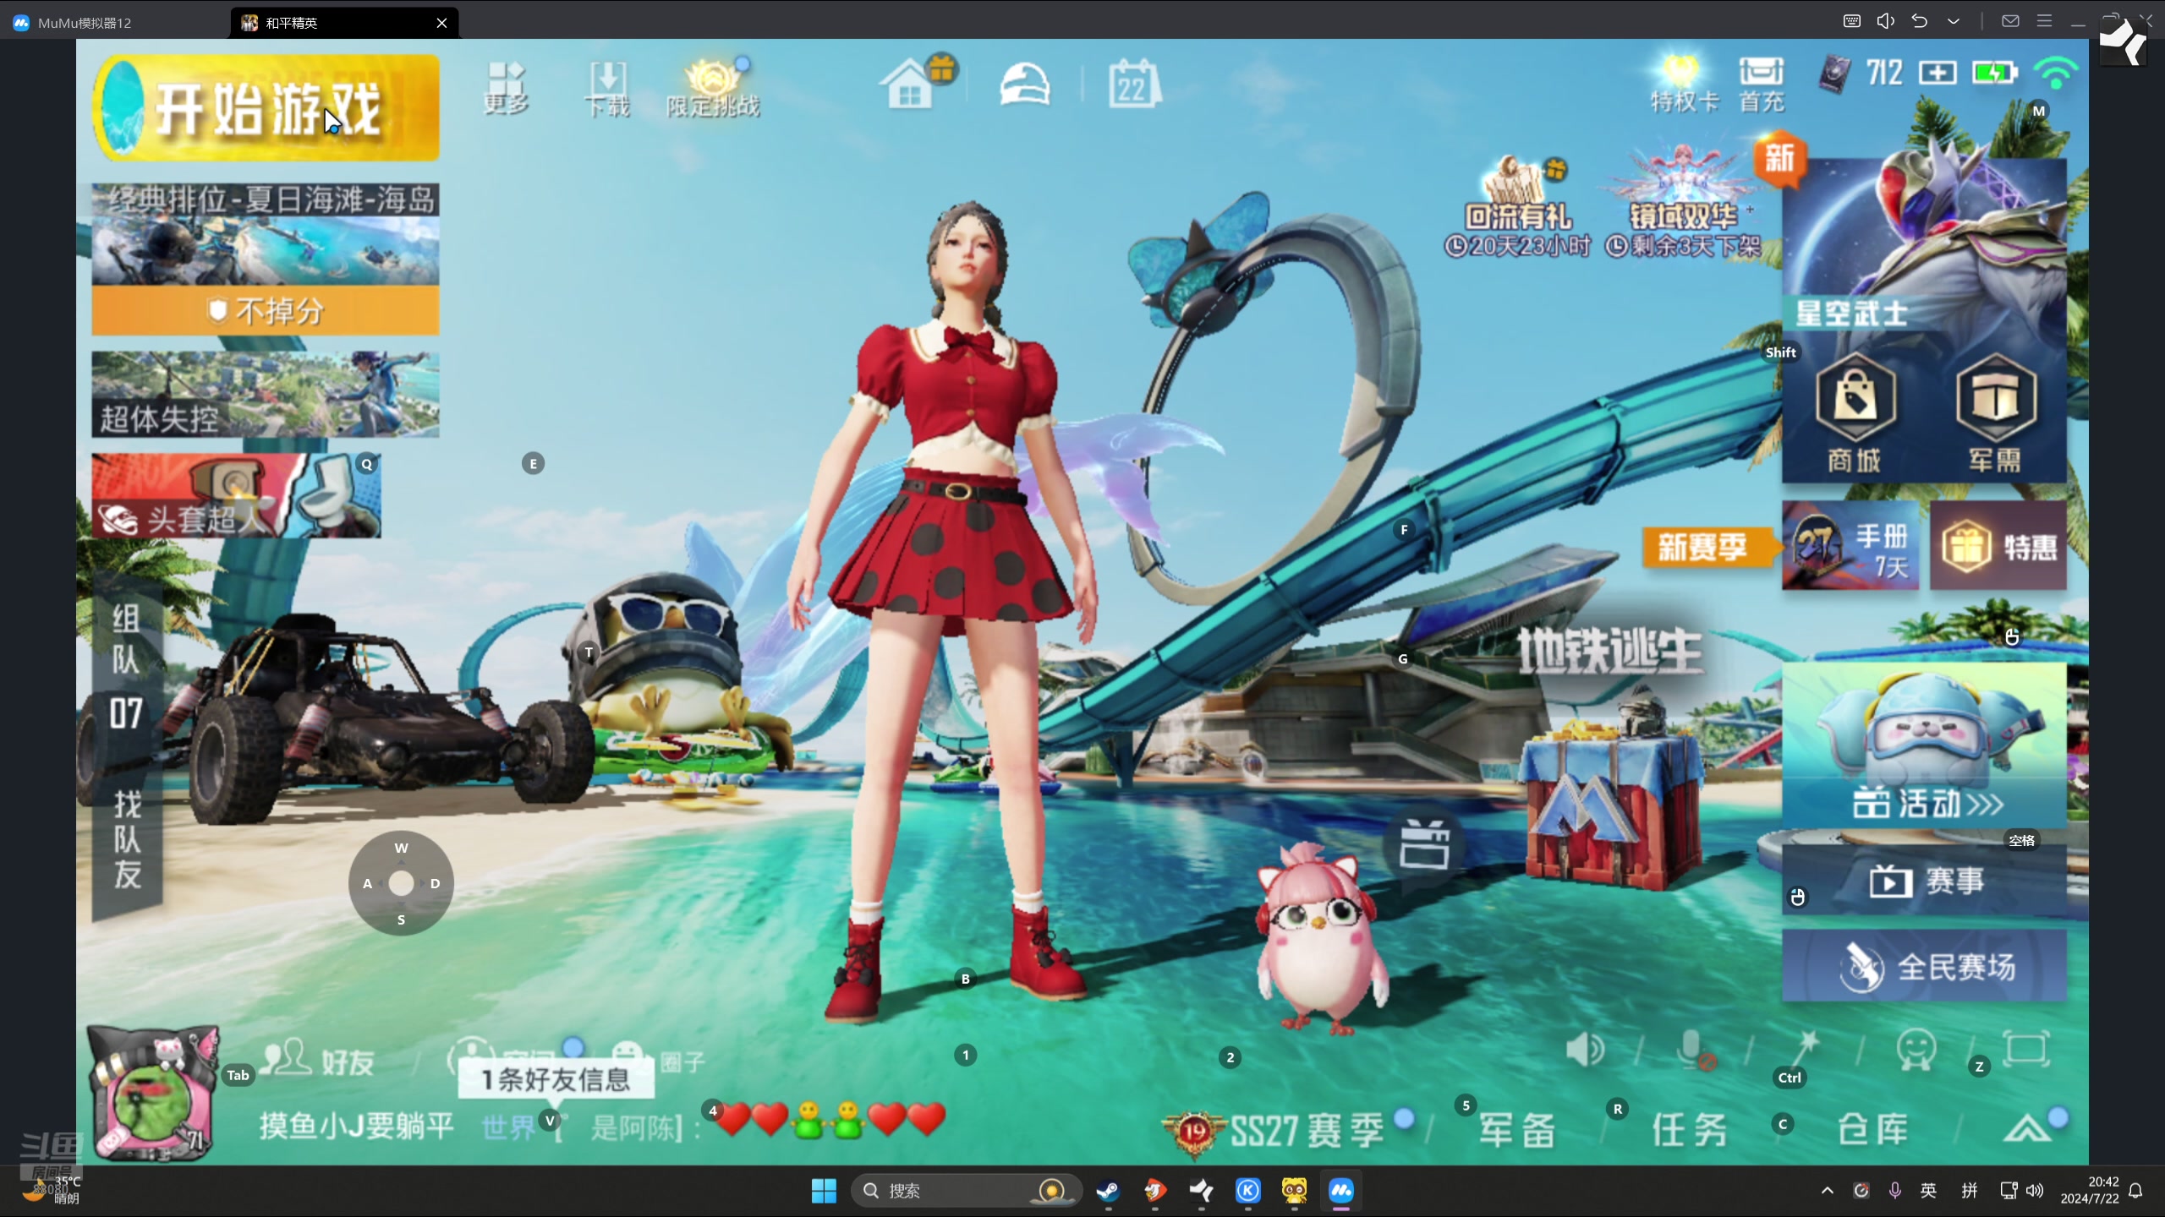Open the 好友 friends list

(318, 1060)
